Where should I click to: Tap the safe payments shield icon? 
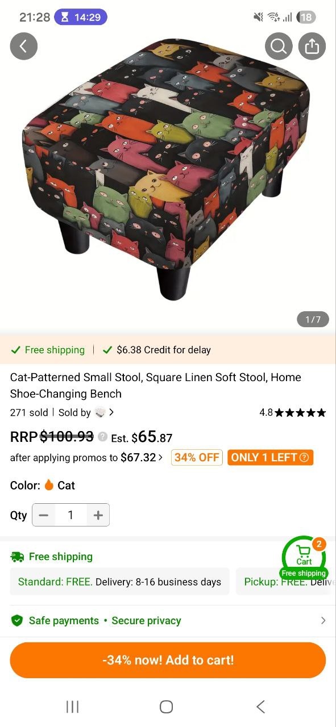pyautogui.click(x=17, y=621)
